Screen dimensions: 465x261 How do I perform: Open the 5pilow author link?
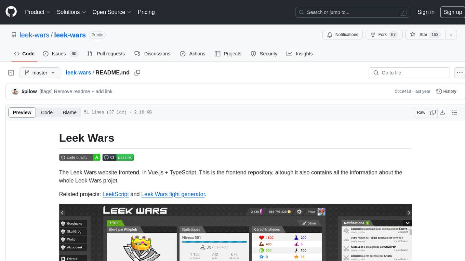pos(29,92)
